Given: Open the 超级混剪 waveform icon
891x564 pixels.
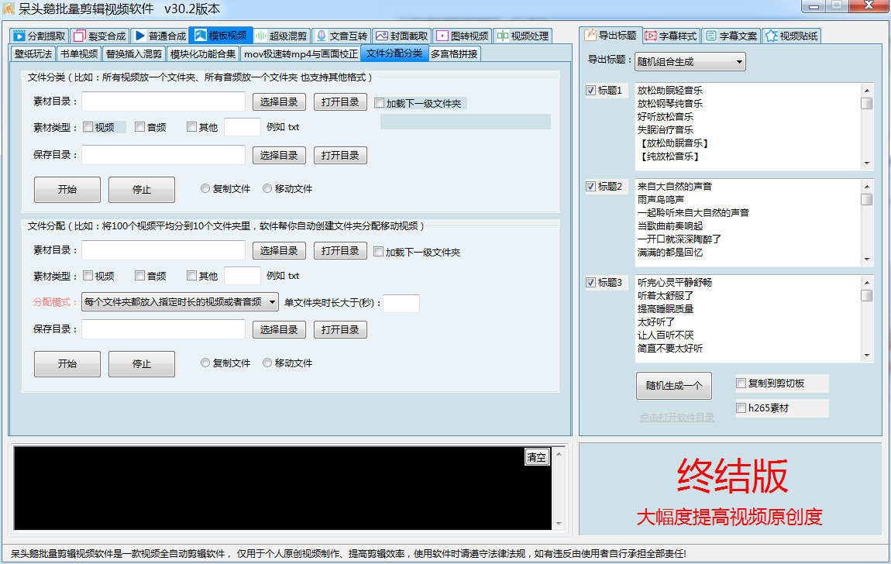Looking at the screenshot, I should click(261, 36).
